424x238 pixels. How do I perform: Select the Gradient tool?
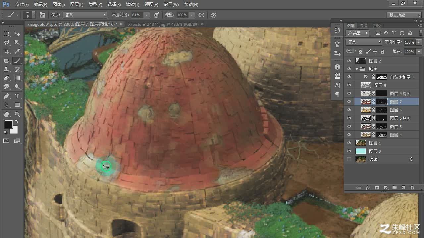point(17,78)
